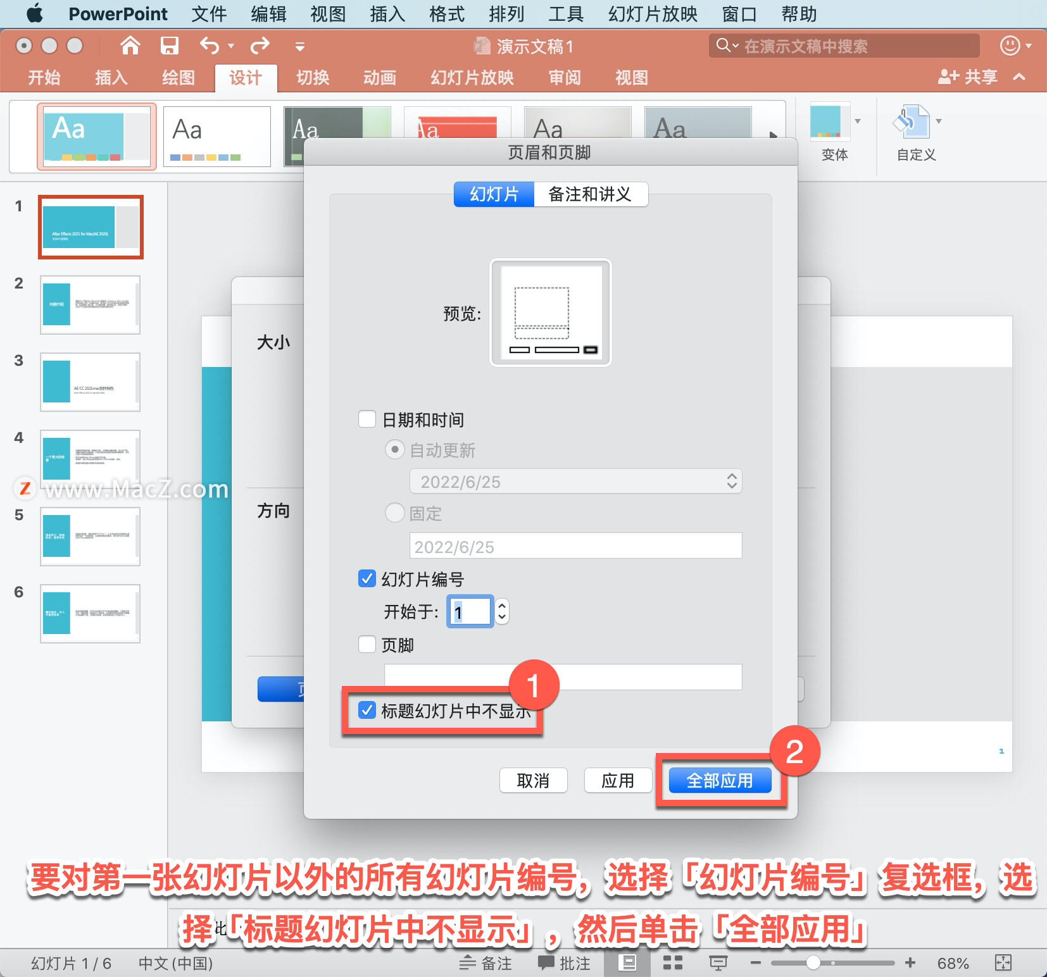
Task: Click the Redo arrow icon
Action: click(260, 46)
